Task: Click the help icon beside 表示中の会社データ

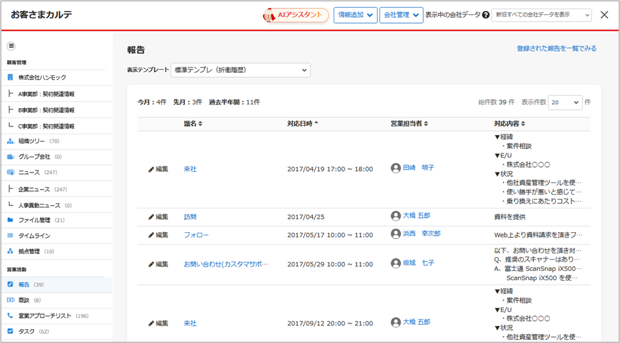Action: (x=486, y=15)
